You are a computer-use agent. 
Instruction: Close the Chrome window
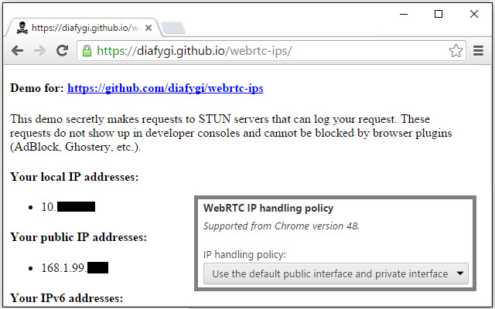[473, 13]
